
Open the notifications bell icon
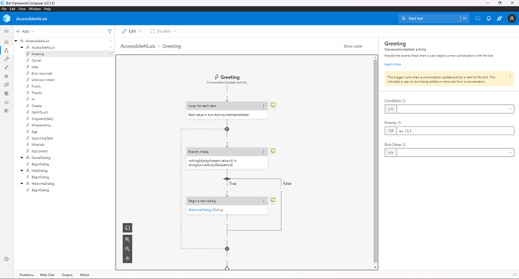point(489,19)
